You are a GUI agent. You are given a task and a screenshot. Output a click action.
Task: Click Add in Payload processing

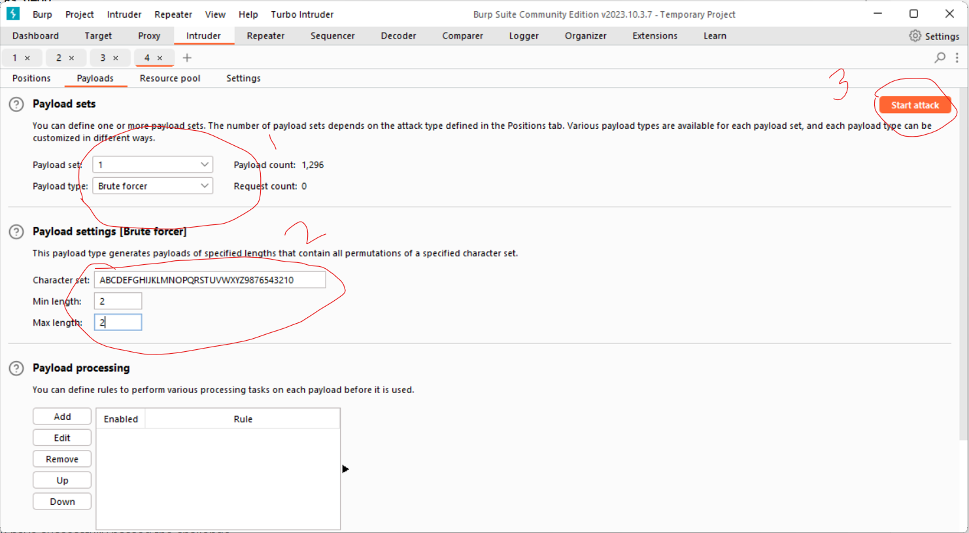point(62,417)
